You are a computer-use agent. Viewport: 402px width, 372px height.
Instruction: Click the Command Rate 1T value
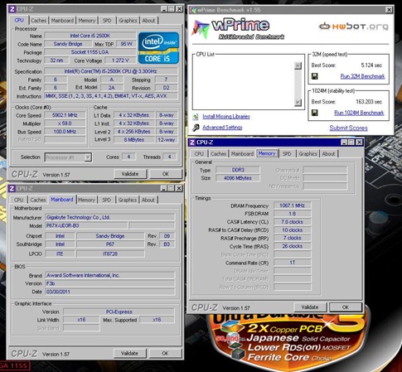(x=292, y=263)
